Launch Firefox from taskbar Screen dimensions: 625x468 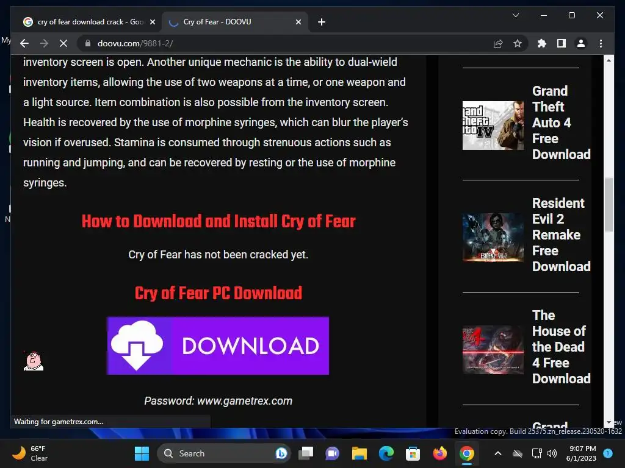pos(439,453)
